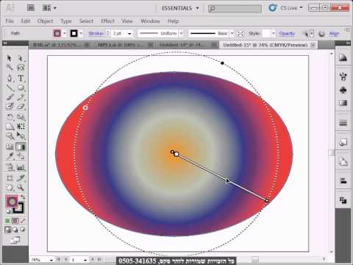Open the Pathfinder panel in right dock

click(x=343, y=200)
